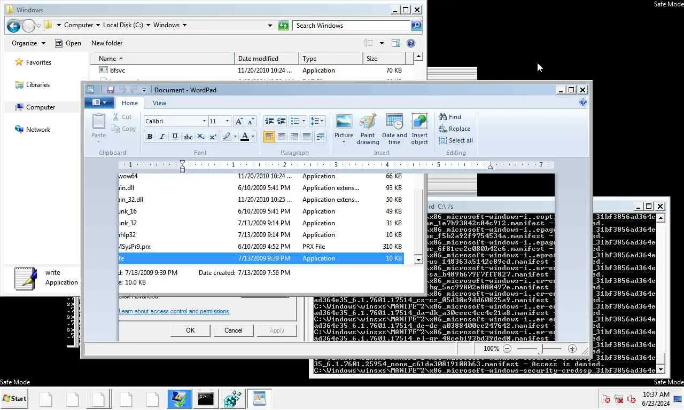Toggle Underline formatting in WordPad
Screen dimensions: 684x410
point(175,137)
